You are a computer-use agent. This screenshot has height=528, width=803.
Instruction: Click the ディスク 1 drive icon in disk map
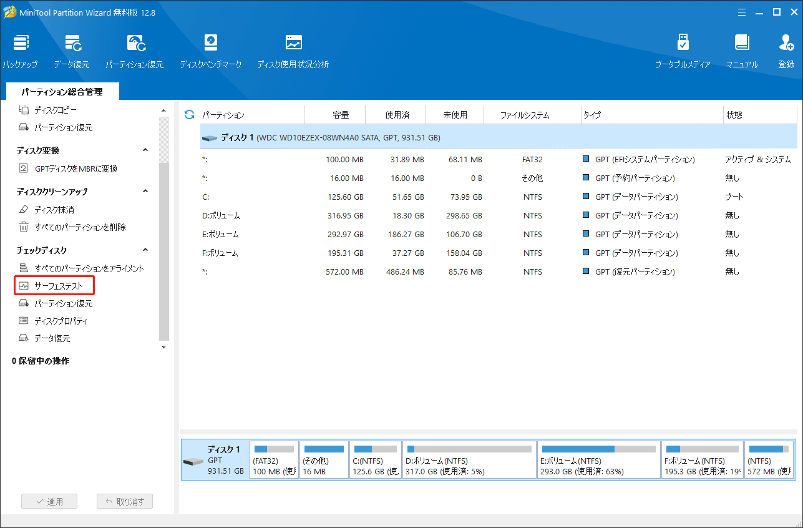pos(193,462)
